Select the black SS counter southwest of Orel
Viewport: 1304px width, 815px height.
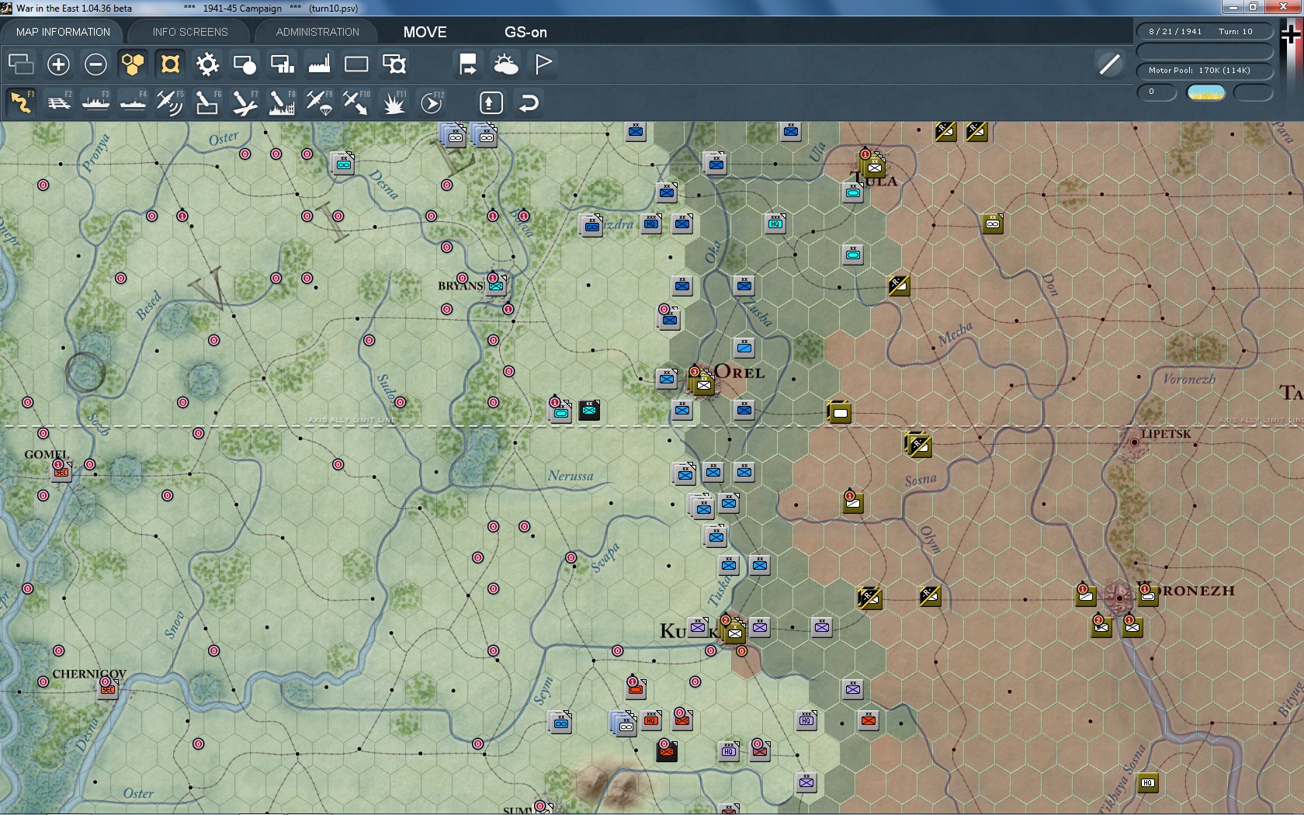click(x=589, y=409)
